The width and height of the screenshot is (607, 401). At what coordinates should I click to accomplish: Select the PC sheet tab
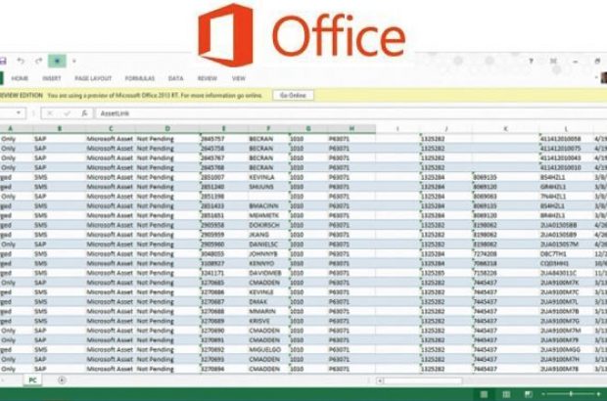[x=32, y=380]
